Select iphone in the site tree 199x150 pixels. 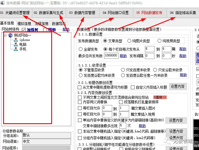click(x=25, y=40)
